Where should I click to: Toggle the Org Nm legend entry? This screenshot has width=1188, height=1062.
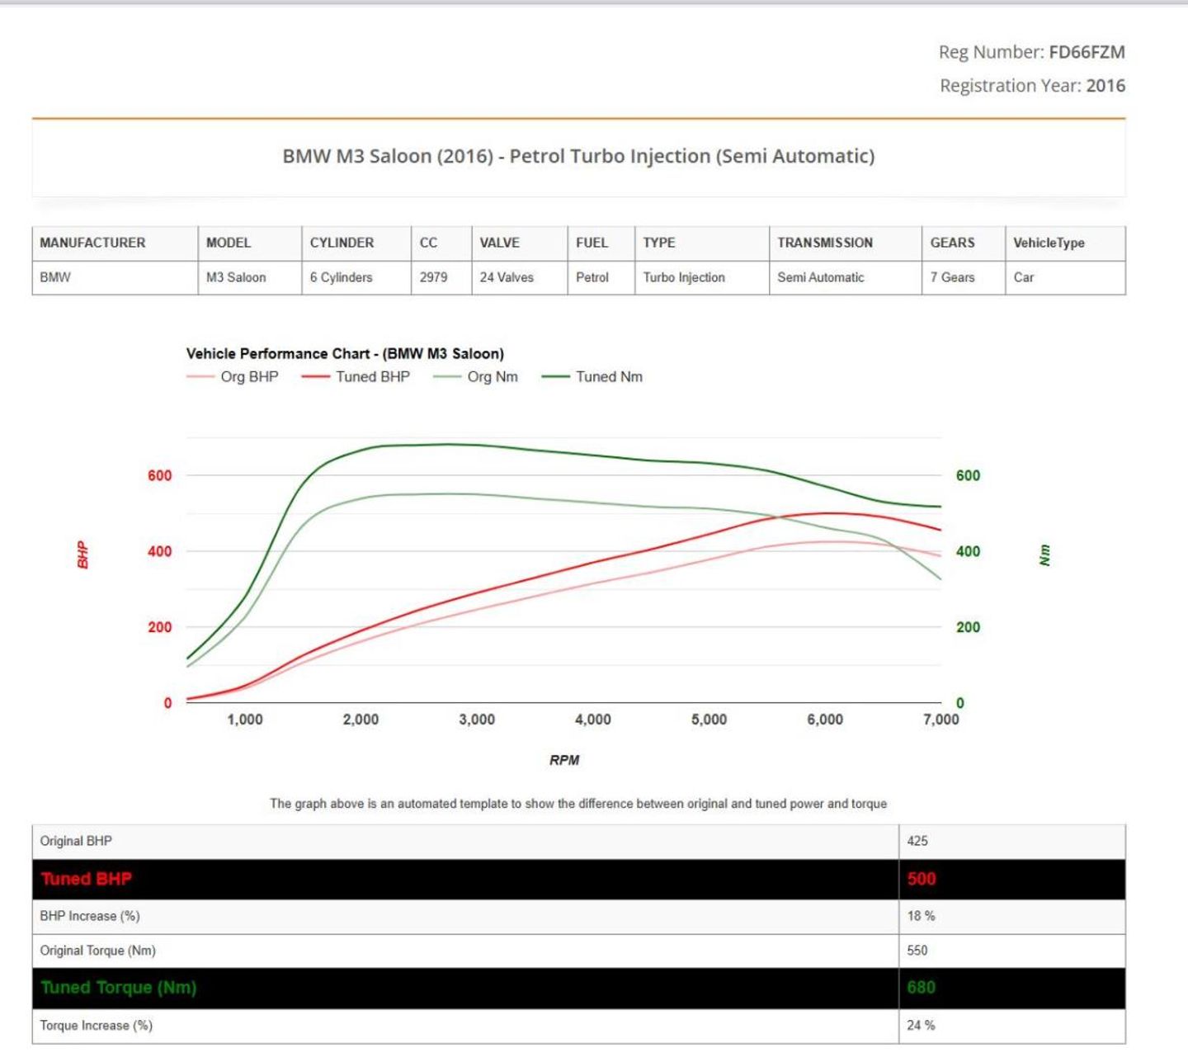(476, 376)
